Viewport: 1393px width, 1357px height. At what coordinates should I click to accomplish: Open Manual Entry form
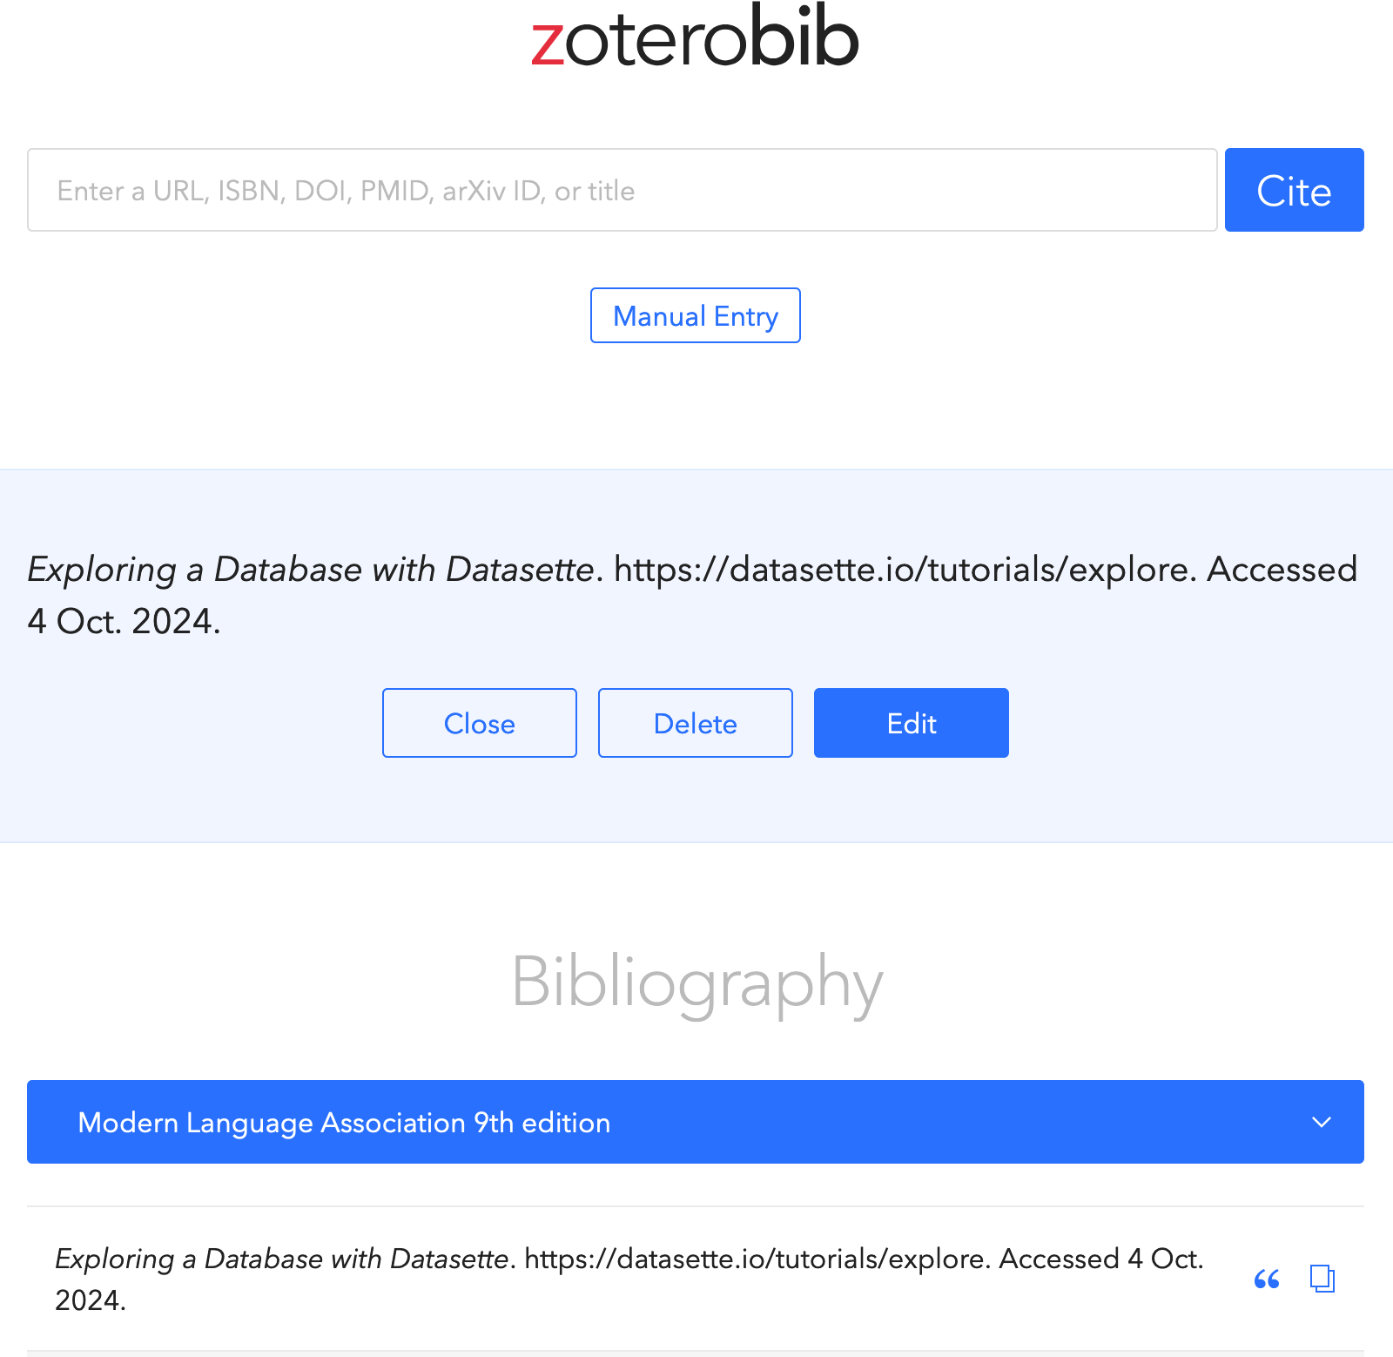[x=695, y=315]
